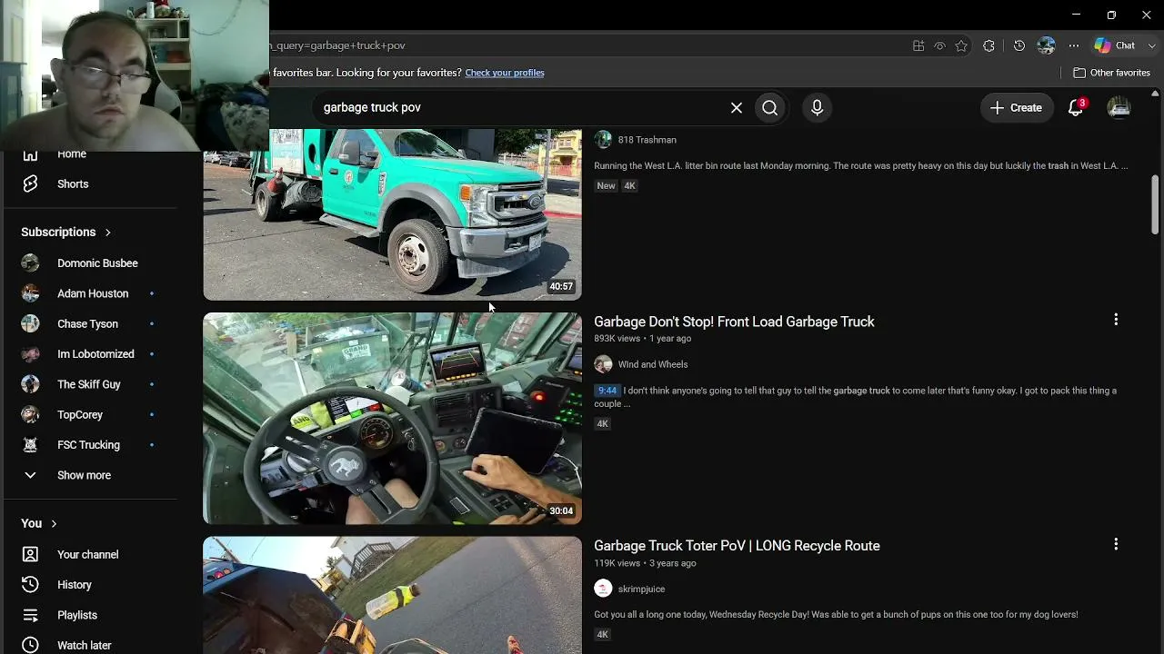Open the Garbage Truck Toter PoV title
This screenshot has height=654, width=1164.
(x=737, y=546)
